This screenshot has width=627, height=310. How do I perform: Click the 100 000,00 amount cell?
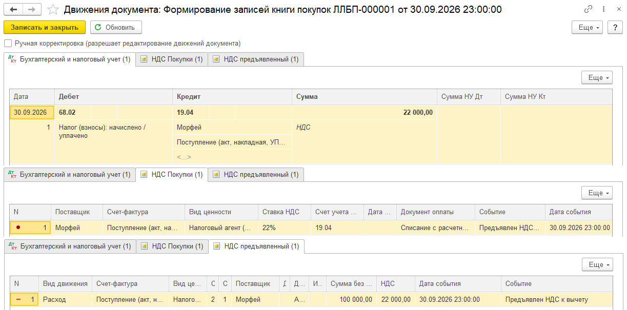pos(351,299)
